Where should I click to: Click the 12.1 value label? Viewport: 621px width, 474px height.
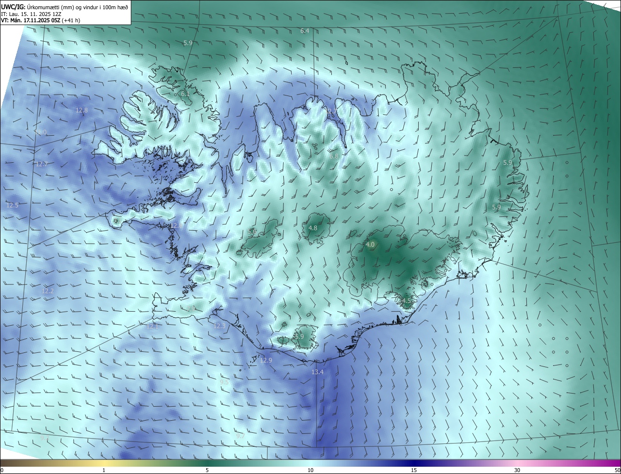(x=153, y=327)
